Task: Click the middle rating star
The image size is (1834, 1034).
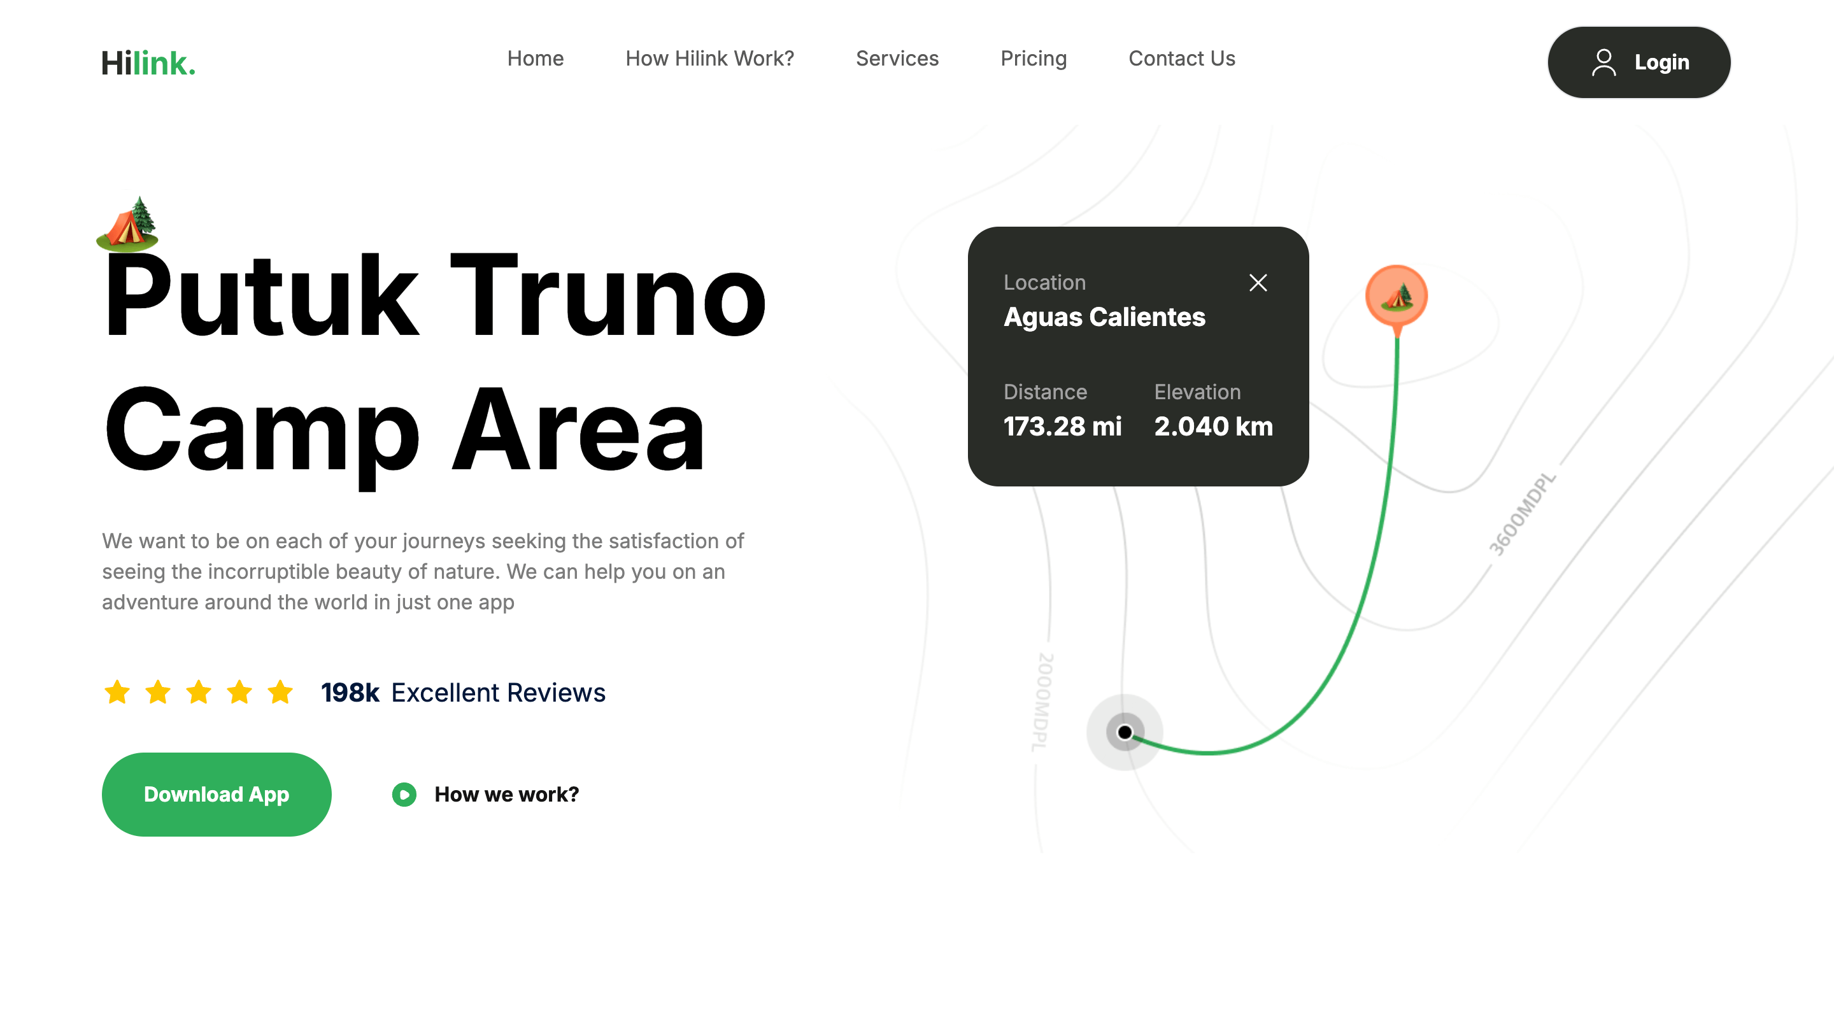Action: pos(199,691)
